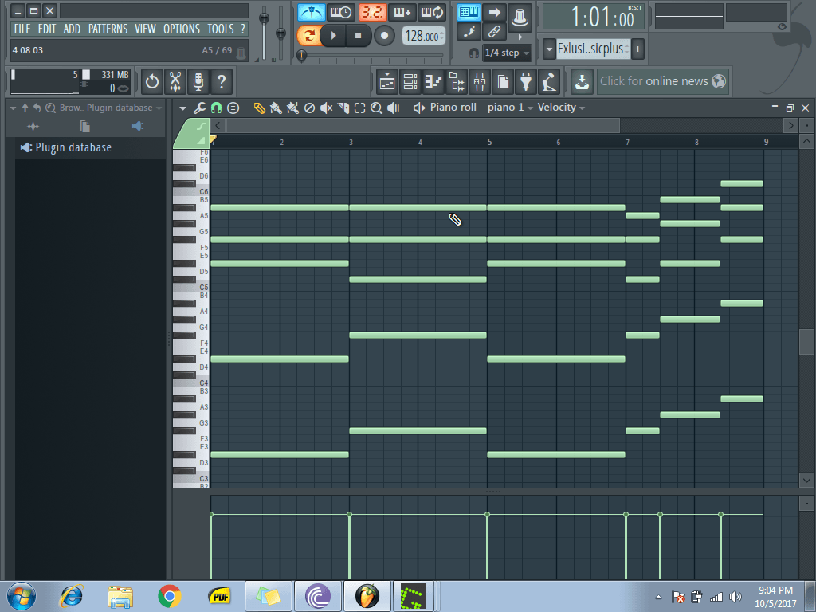Open the OPTIONS menu
The height and width of the screenshot is (612, 816).
pos(182,29)
